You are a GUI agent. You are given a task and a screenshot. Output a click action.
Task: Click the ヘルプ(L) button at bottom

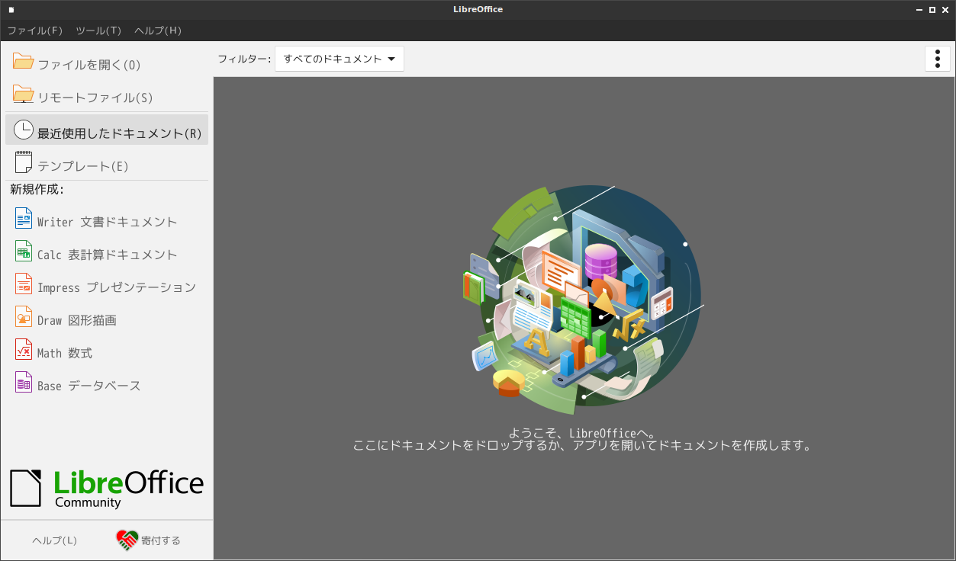(54, 540)
